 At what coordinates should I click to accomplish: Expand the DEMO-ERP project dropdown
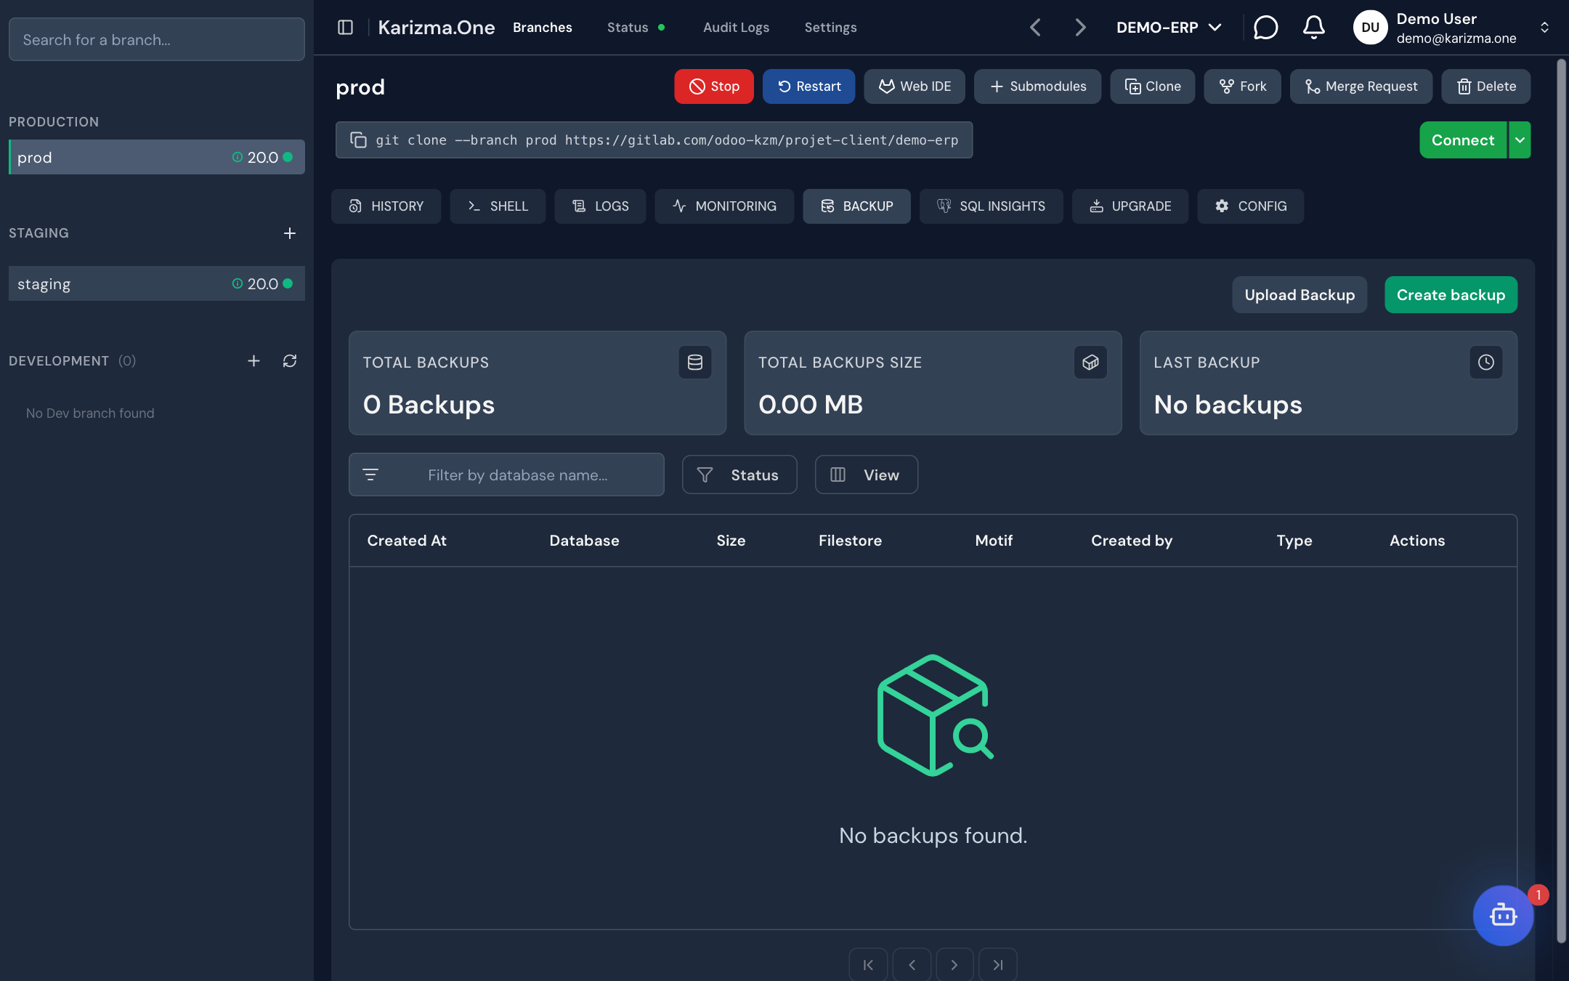pos(1169,28)
